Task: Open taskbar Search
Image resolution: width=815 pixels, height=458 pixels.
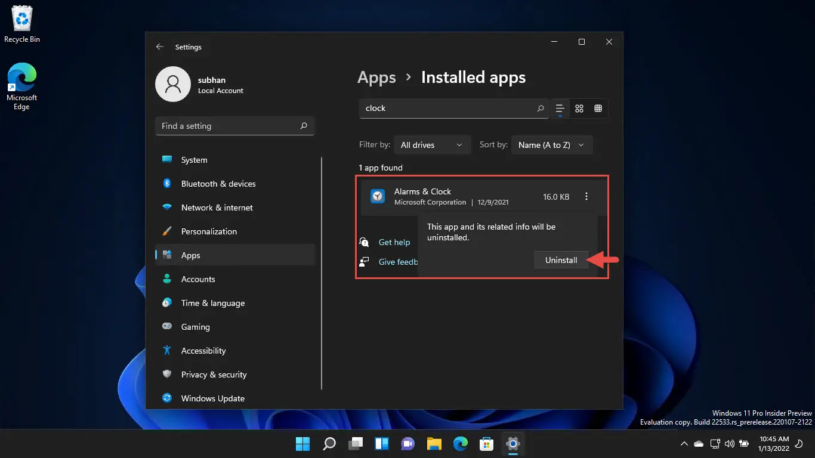Action: [329, 444]
